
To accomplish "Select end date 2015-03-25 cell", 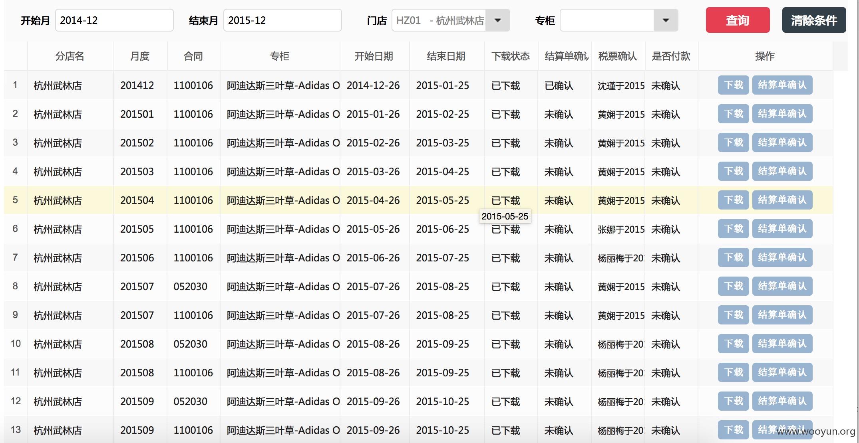I will coord(447,143).
